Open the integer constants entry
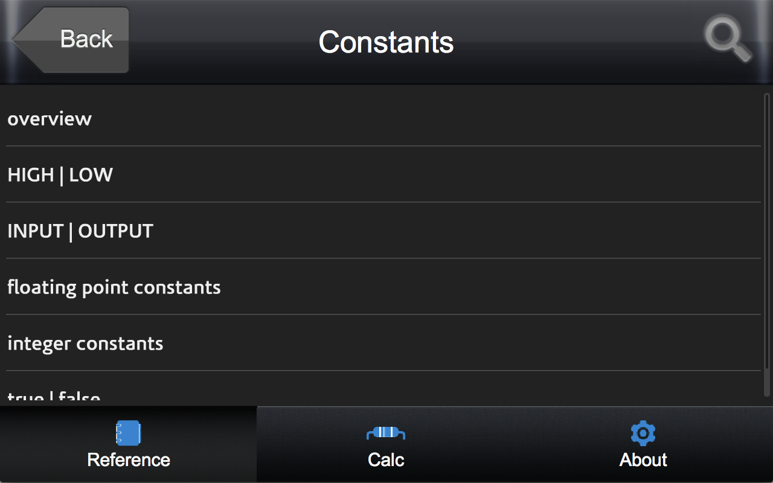Viewport: 773px width, 483px height. click(85, 344)
